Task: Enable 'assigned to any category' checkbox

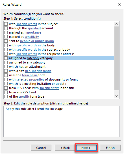Action: 6,62
